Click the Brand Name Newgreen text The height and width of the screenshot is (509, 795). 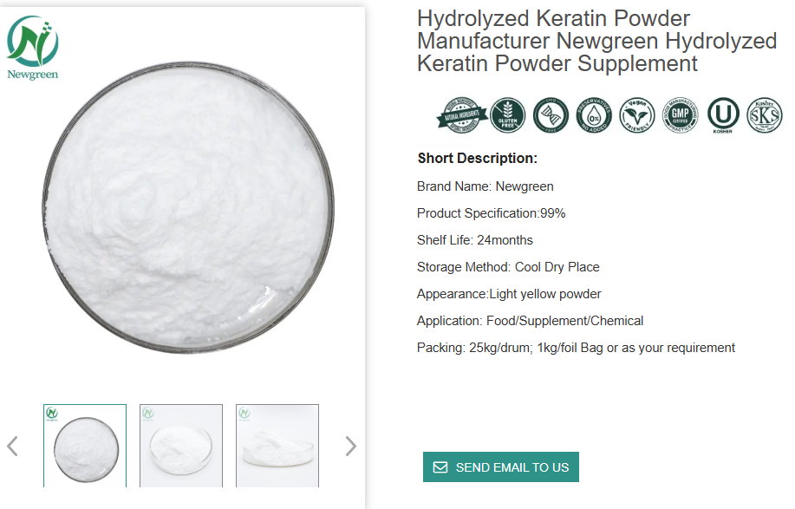coord(485,186)
